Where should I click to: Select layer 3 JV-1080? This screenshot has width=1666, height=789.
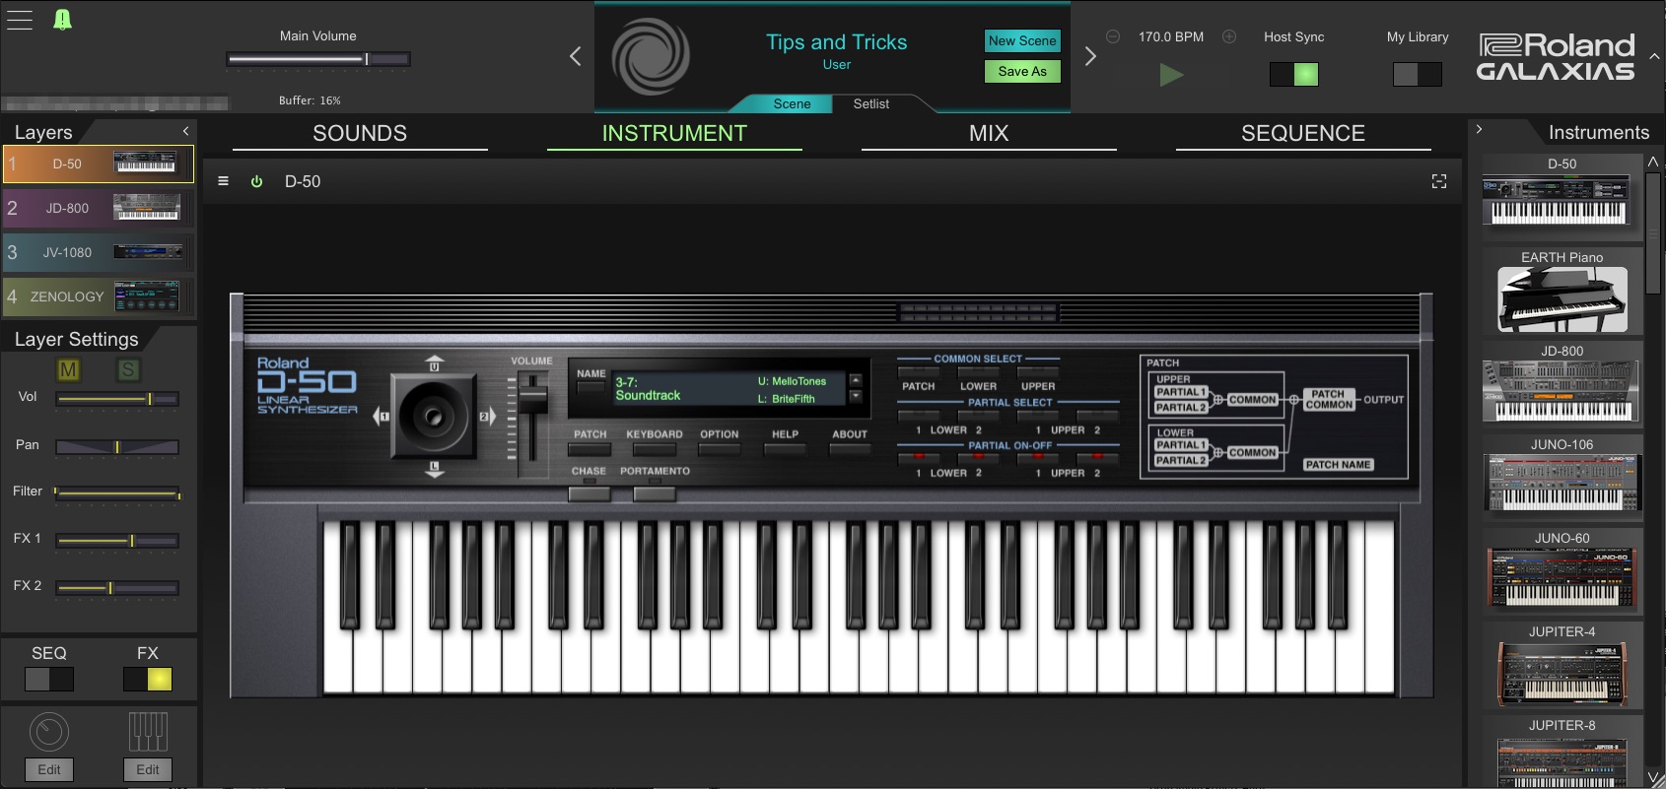pos(98,252)
